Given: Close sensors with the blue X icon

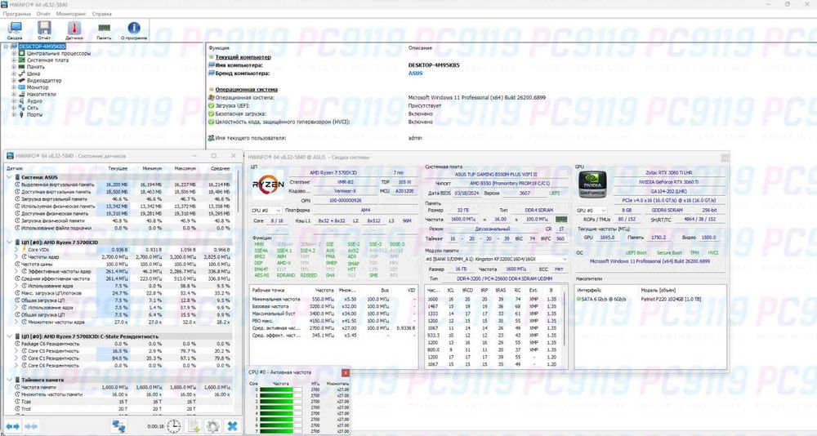Looking at the screenshot, I should tap(232, 426).
